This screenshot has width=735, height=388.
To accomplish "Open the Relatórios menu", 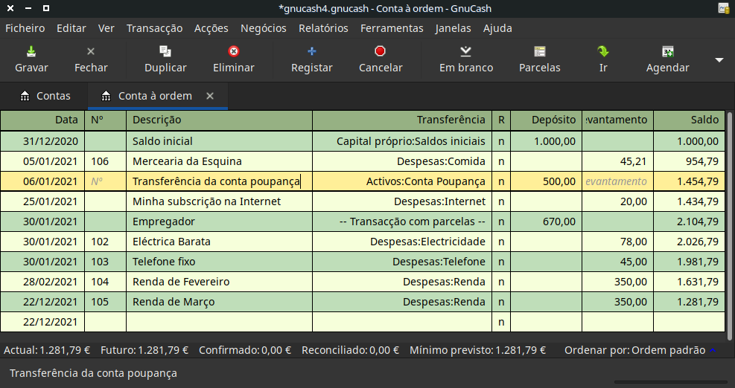I will tap(322, 28).
